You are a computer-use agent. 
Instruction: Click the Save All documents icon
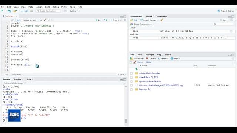[26, 11]
